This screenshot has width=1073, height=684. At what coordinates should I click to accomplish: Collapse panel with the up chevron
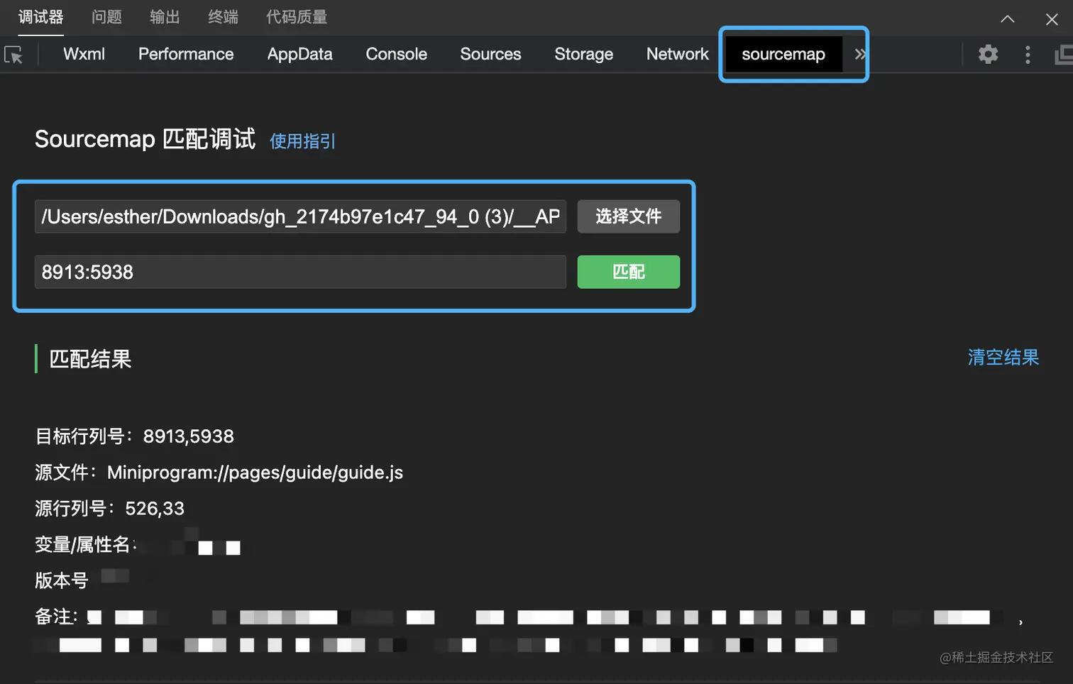pos(1007,19)
